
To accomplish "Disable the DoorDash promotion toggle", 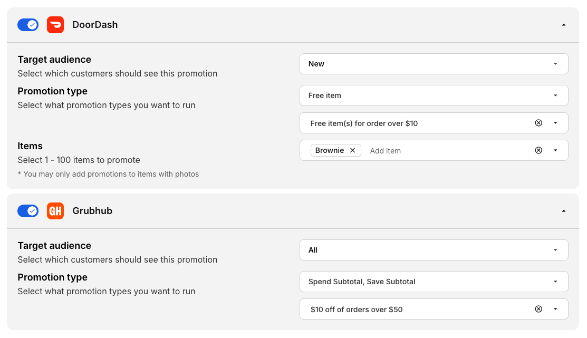I will (28, 25).
